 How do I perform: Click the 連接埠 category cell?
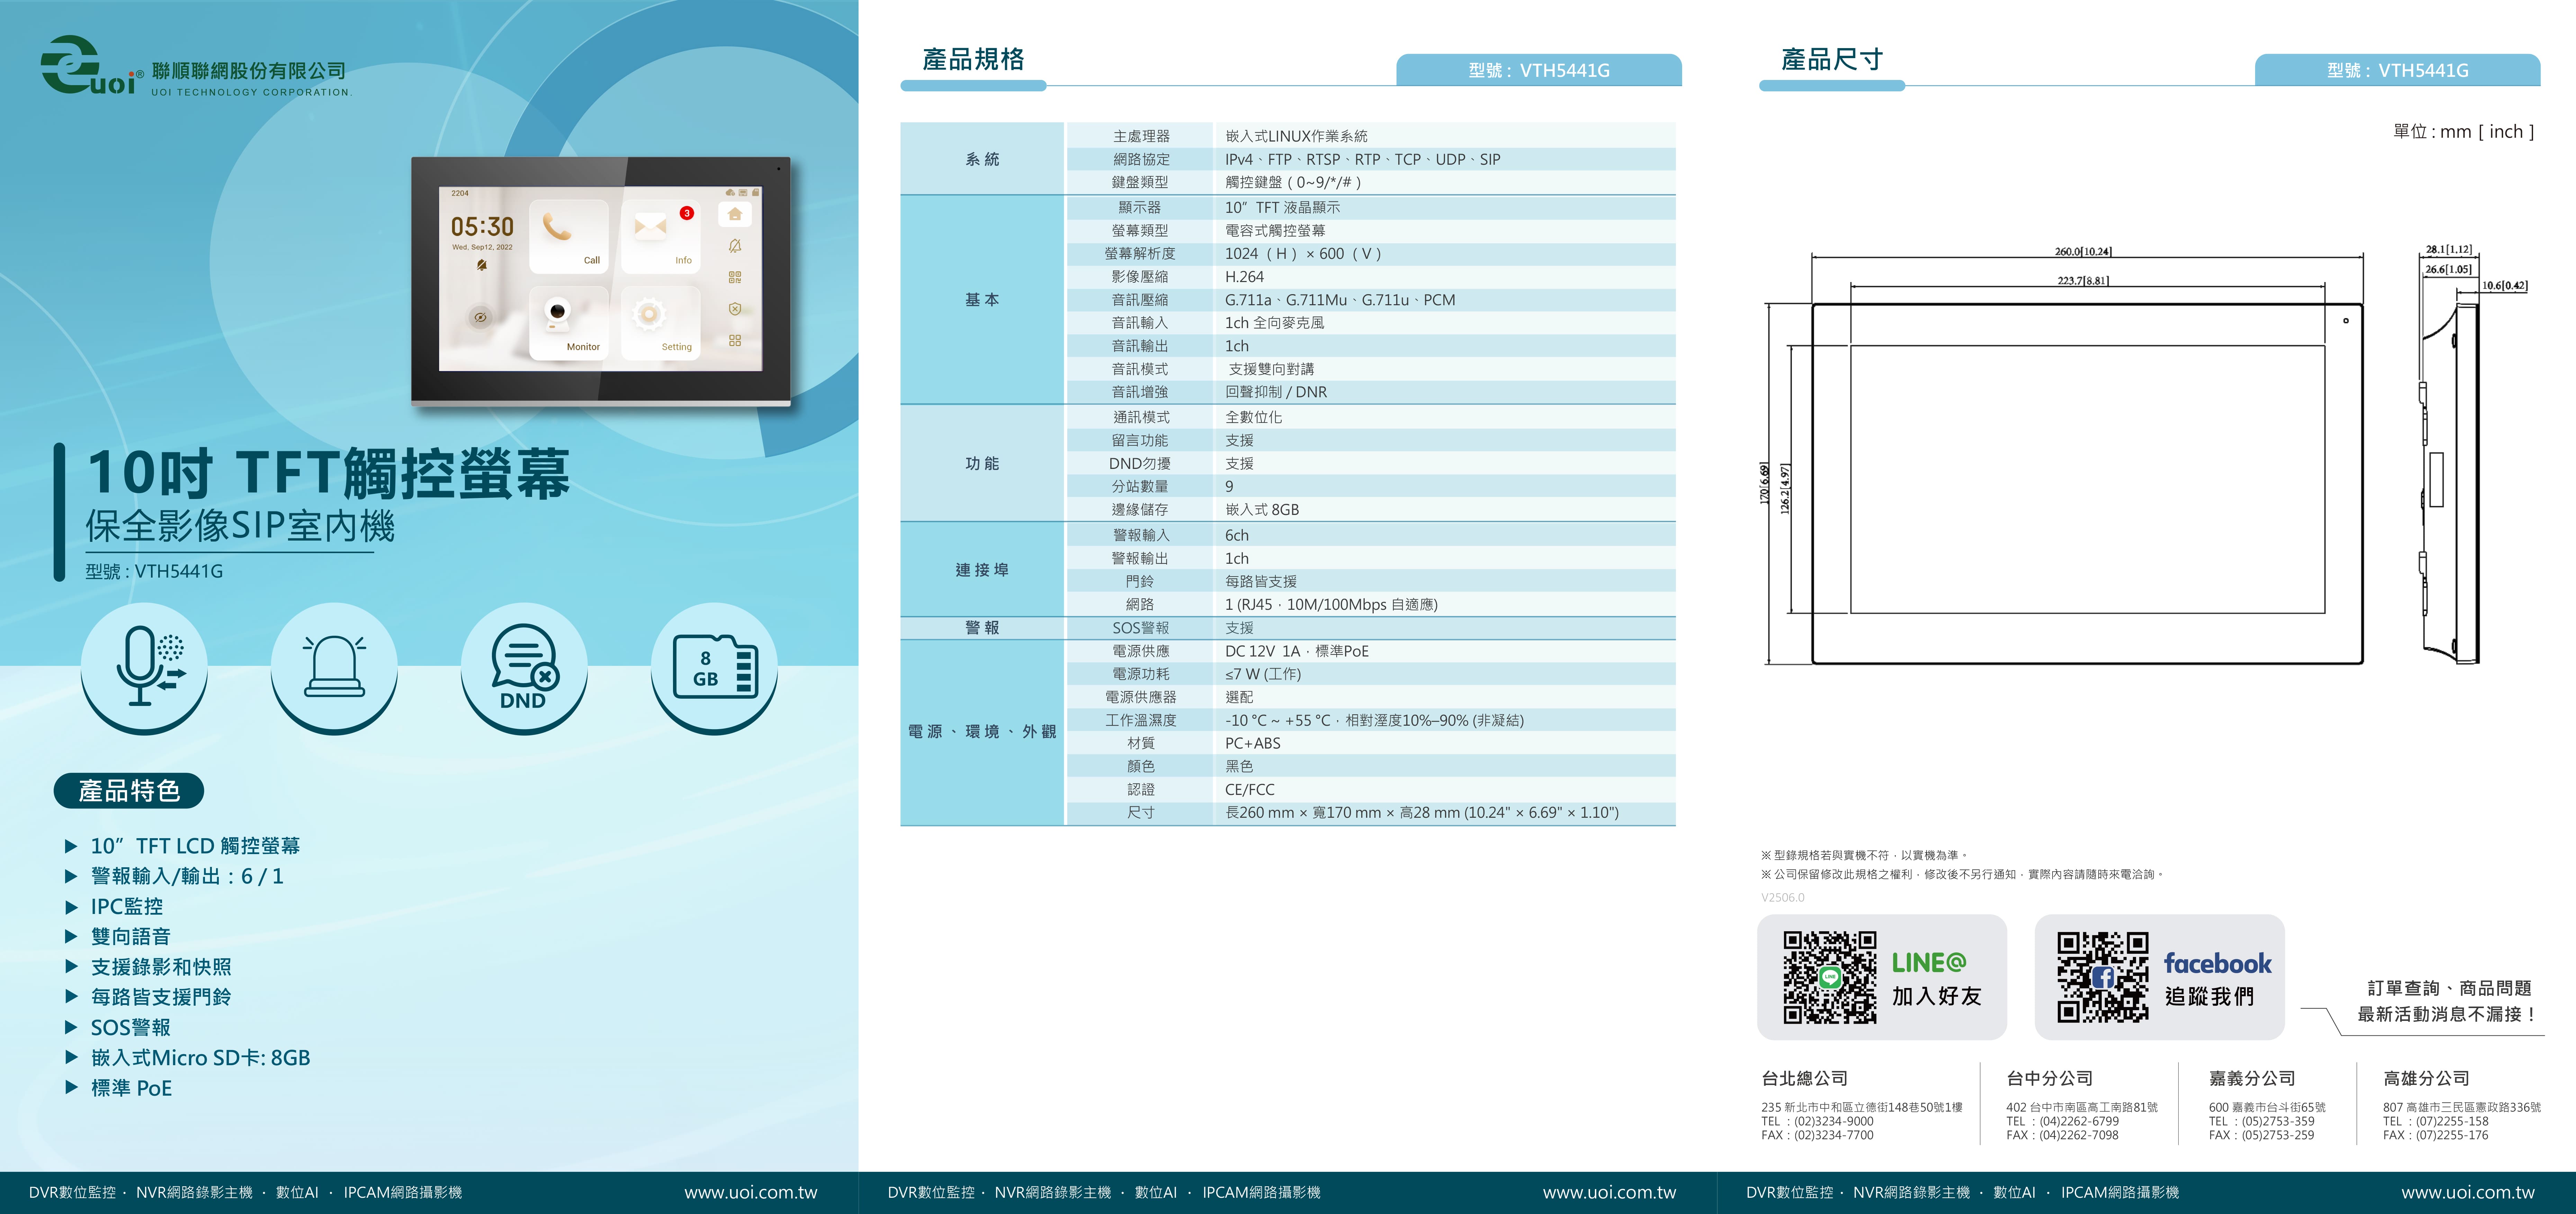982,569
